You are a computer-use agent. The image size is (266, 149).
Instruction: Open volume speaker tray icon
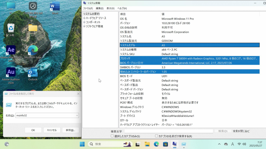(244, 144)
